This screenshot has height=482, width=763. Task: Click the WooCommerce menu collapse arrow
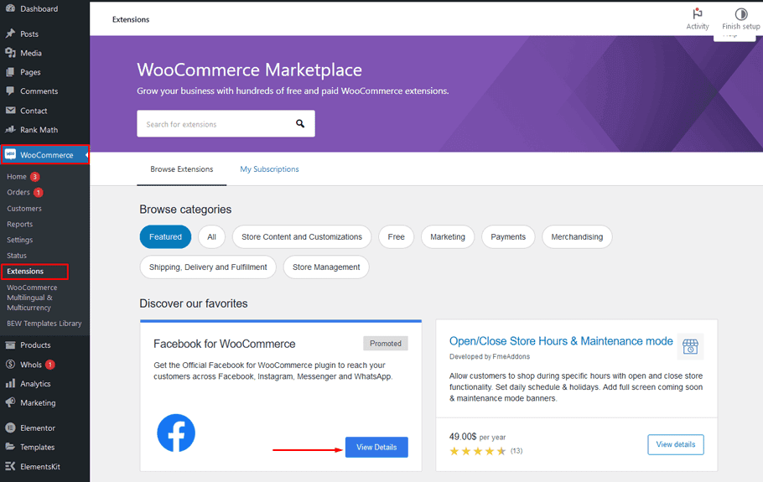pyautogui.click(x=86, y=155)
